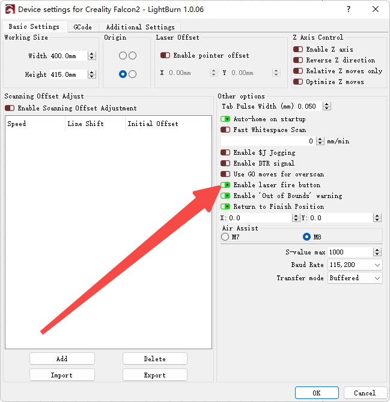Toggle Enable pointer offset
The image size is (390, 402).
point(165,55)
